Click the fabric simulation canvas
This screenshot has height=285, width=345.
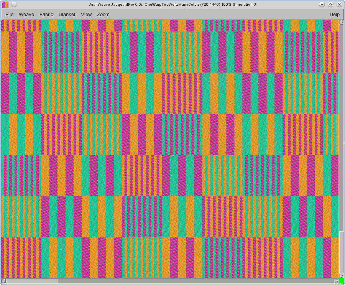(170, 149)
